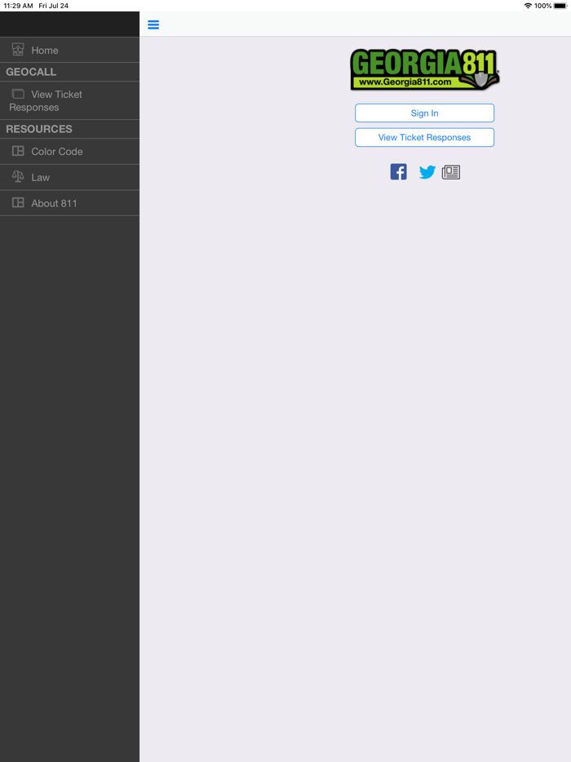Check the battery indicator in status bar

pos(560,6)
